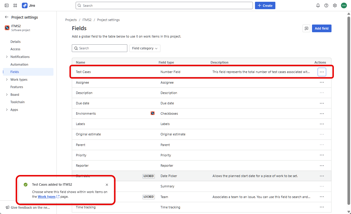This screenshot has height=214, width=351.
Task: Open the Field category dropdown
Action: click(x=145, y=48)
